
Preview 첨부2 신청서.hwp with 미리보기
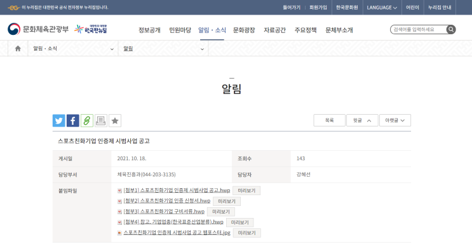(x=227, y=201)
